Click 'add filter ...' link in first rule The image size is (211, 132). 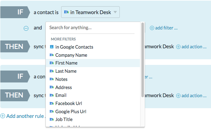pyautogui.click(x=164, y=28)
